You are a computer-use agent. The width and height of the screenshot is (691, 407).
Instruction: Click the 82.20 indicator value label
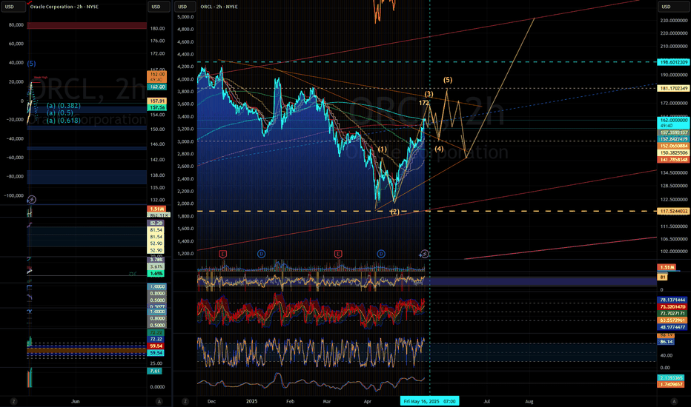(156, 223)
